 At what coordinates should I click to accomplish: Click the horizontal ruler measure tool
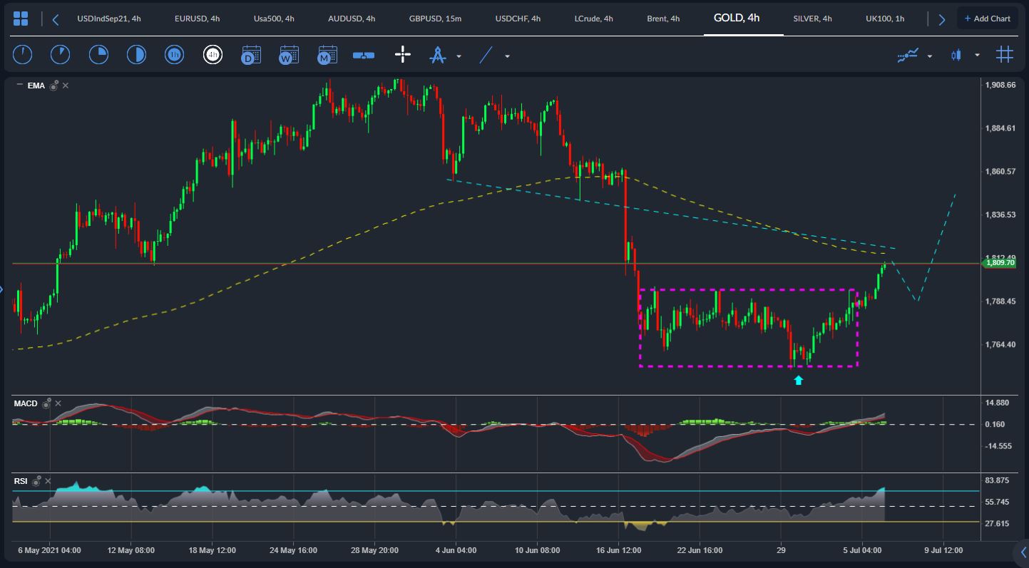(x=364, y=55)
